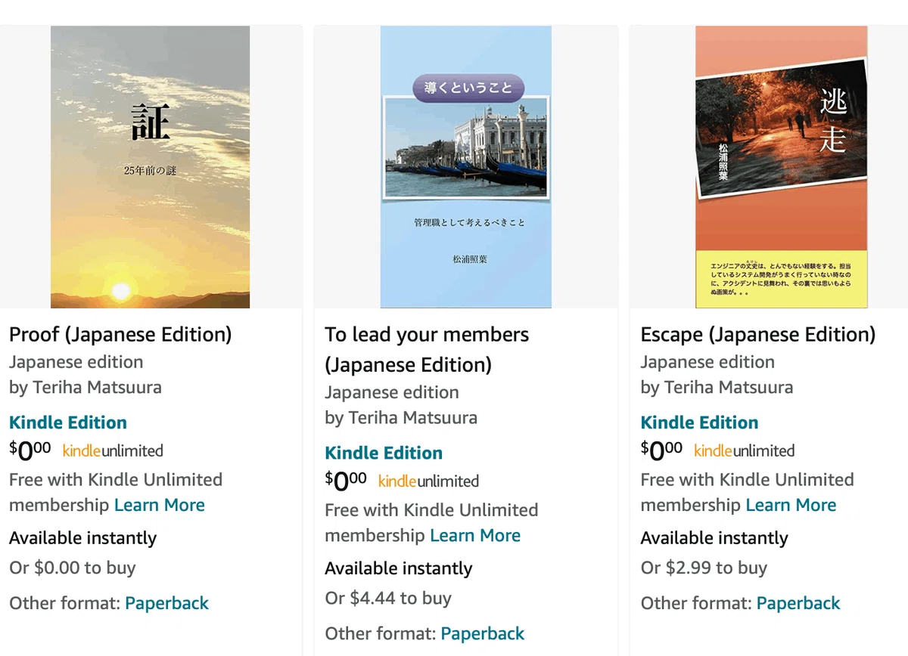Select Kindle Edition under To lead your members
Image resolution: width=908 pixels, height=656 pixels.
coord(384,453)
